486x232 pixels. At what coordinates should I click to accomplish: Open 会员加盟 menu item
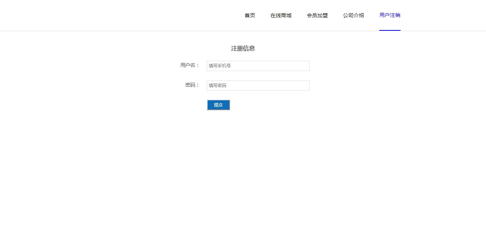point(317,15)
